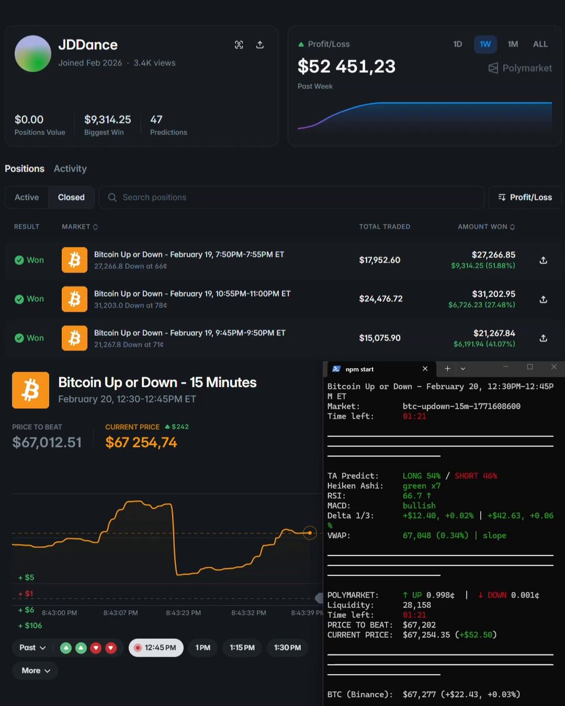Image resolution: width=565 pixels, height=706 pixels.
Task: Sort by the MARKET column header
Action: point(80,227)
